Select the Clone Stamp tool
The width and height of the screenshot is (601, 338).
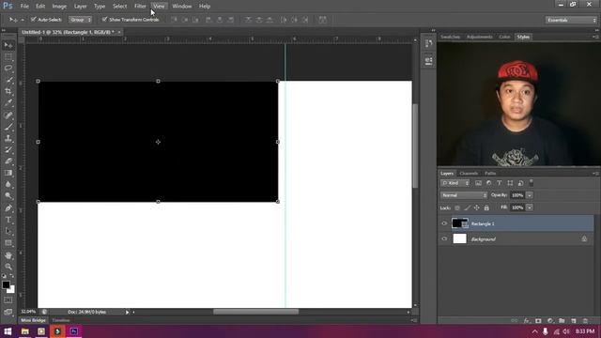tap(8, 138)
